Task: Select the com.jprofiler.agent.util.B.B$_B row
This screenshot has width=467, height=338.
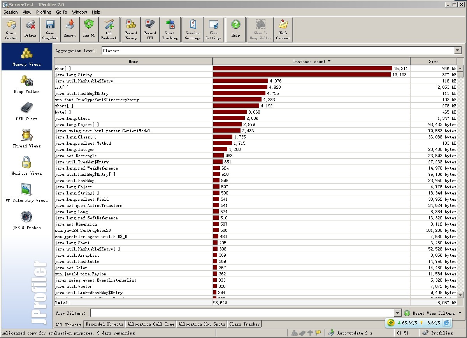Action: coord(256,236)
